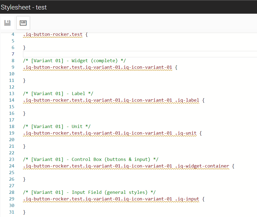The height and width of the screenshot is (217, 257).
Task: Click the save stylesheet floppy icon
Action: (x=7, y=23)
